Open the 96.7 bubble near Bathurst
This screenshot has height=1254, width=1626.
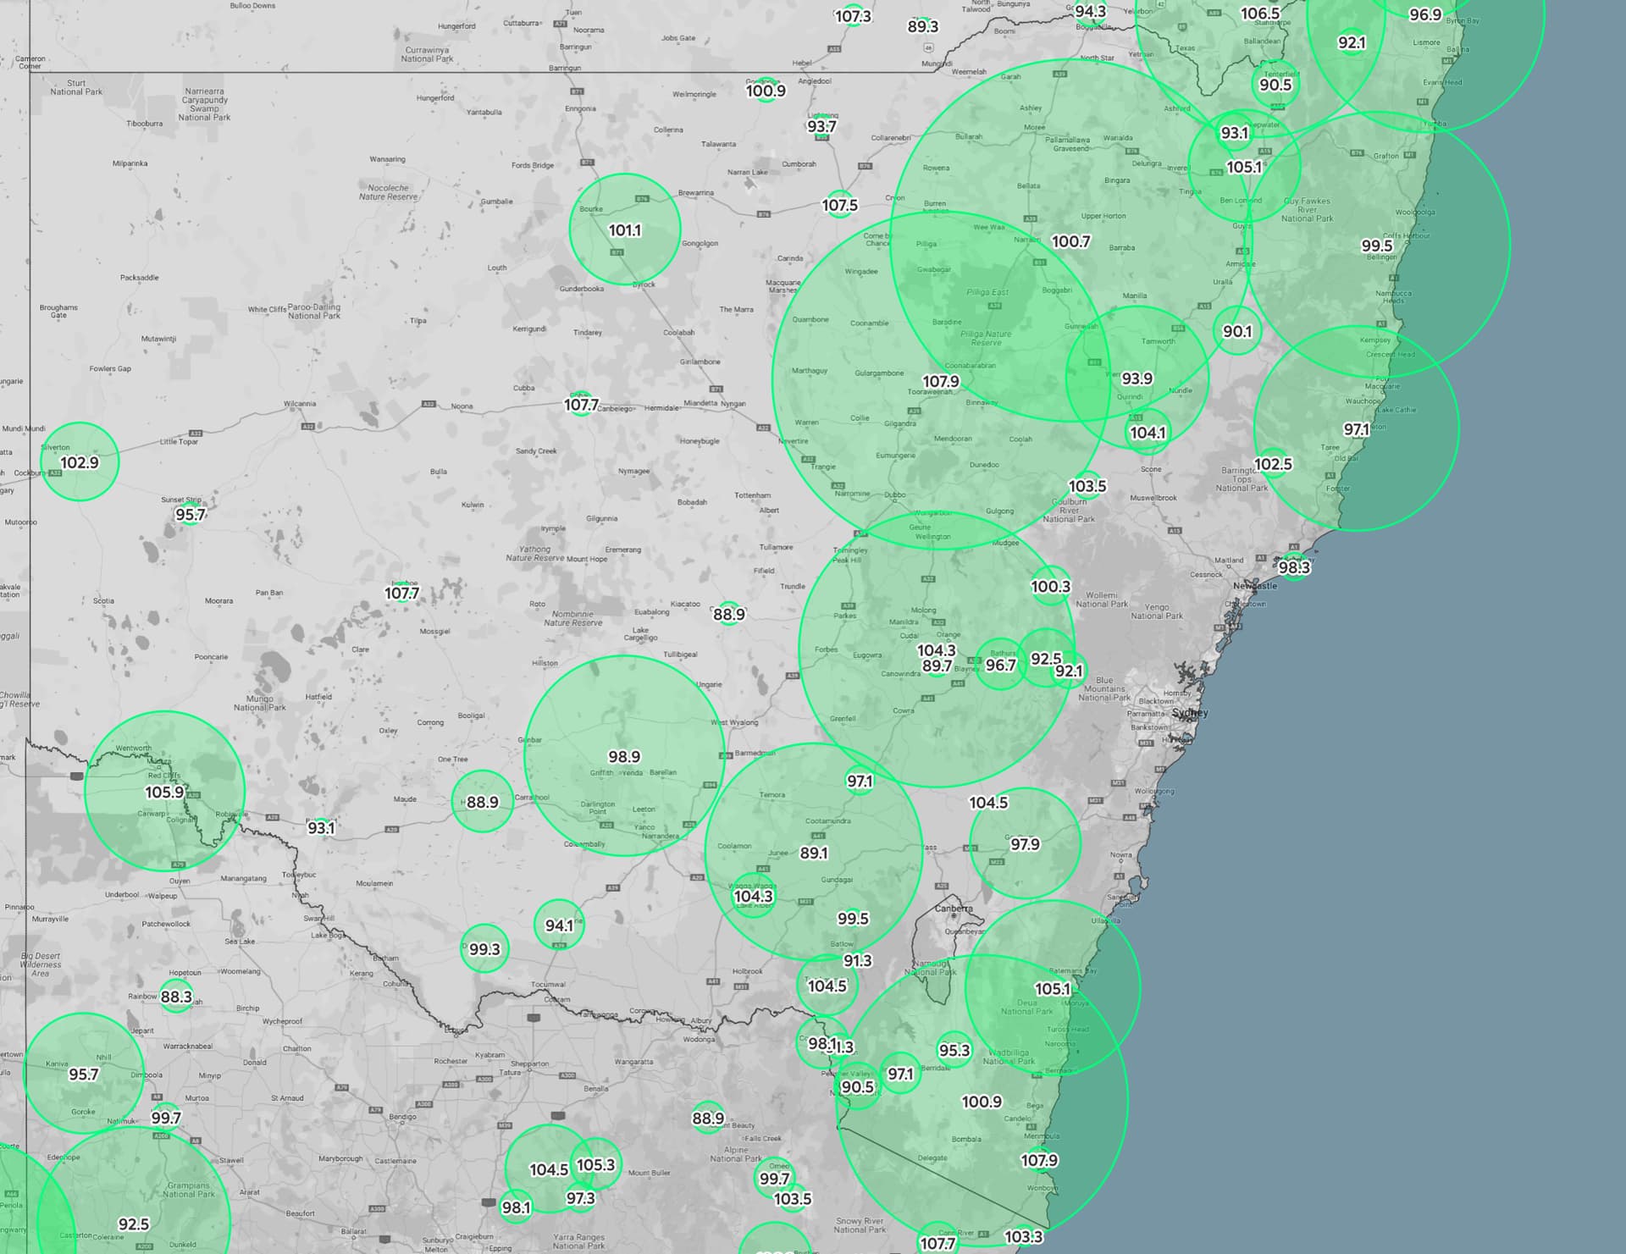pyautogui.click(x=1000, y=665)
